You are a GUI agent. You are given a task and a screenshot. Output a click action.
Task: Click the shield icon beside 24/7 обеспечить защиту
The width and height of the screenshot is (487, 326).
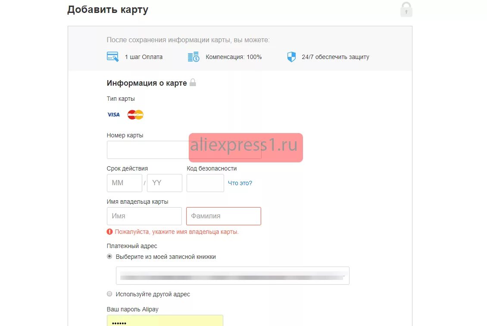click(x=291, y=57)
